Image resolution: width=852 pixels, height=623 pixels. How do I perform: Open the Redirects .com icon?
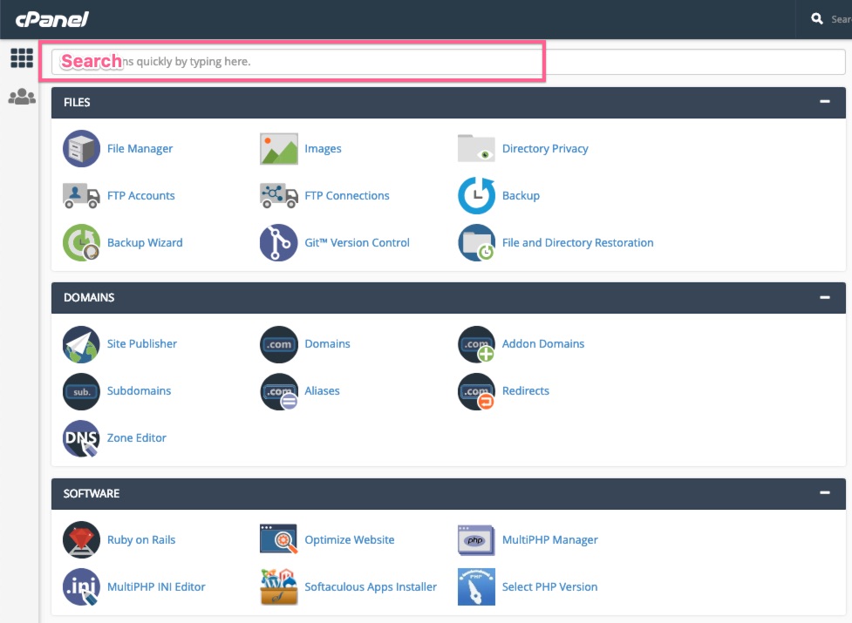(476, 391)
